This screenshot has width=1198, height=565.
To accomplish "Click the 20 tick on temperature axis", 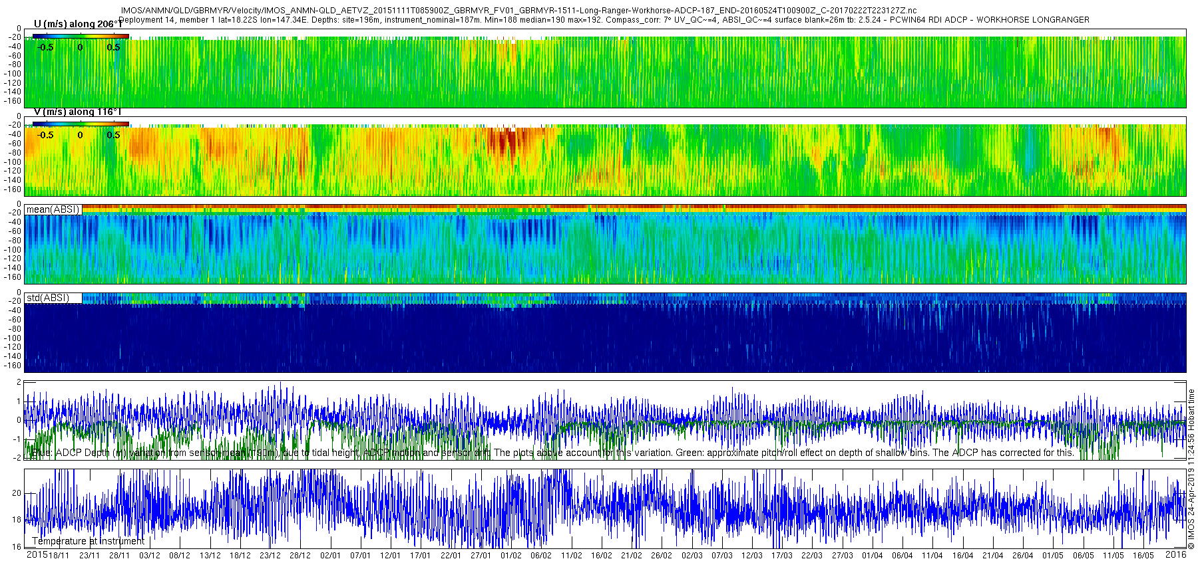I will 17,493.
